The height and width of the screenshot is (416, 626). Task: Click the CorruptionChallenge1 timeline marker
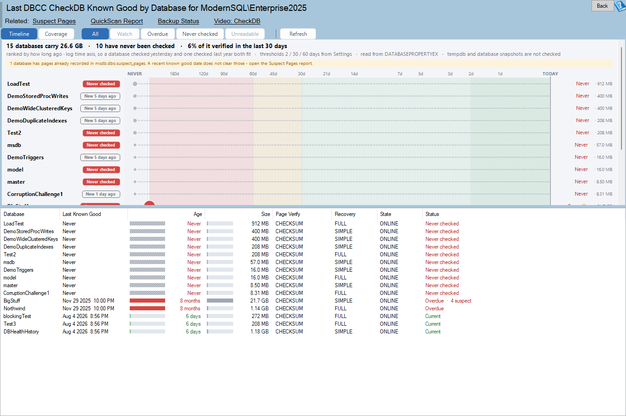pos(135,194)
